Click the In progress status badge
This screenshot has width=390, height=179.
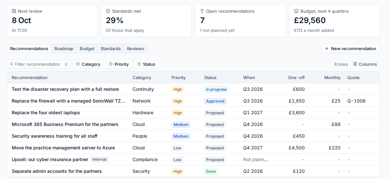click(216, 89)
